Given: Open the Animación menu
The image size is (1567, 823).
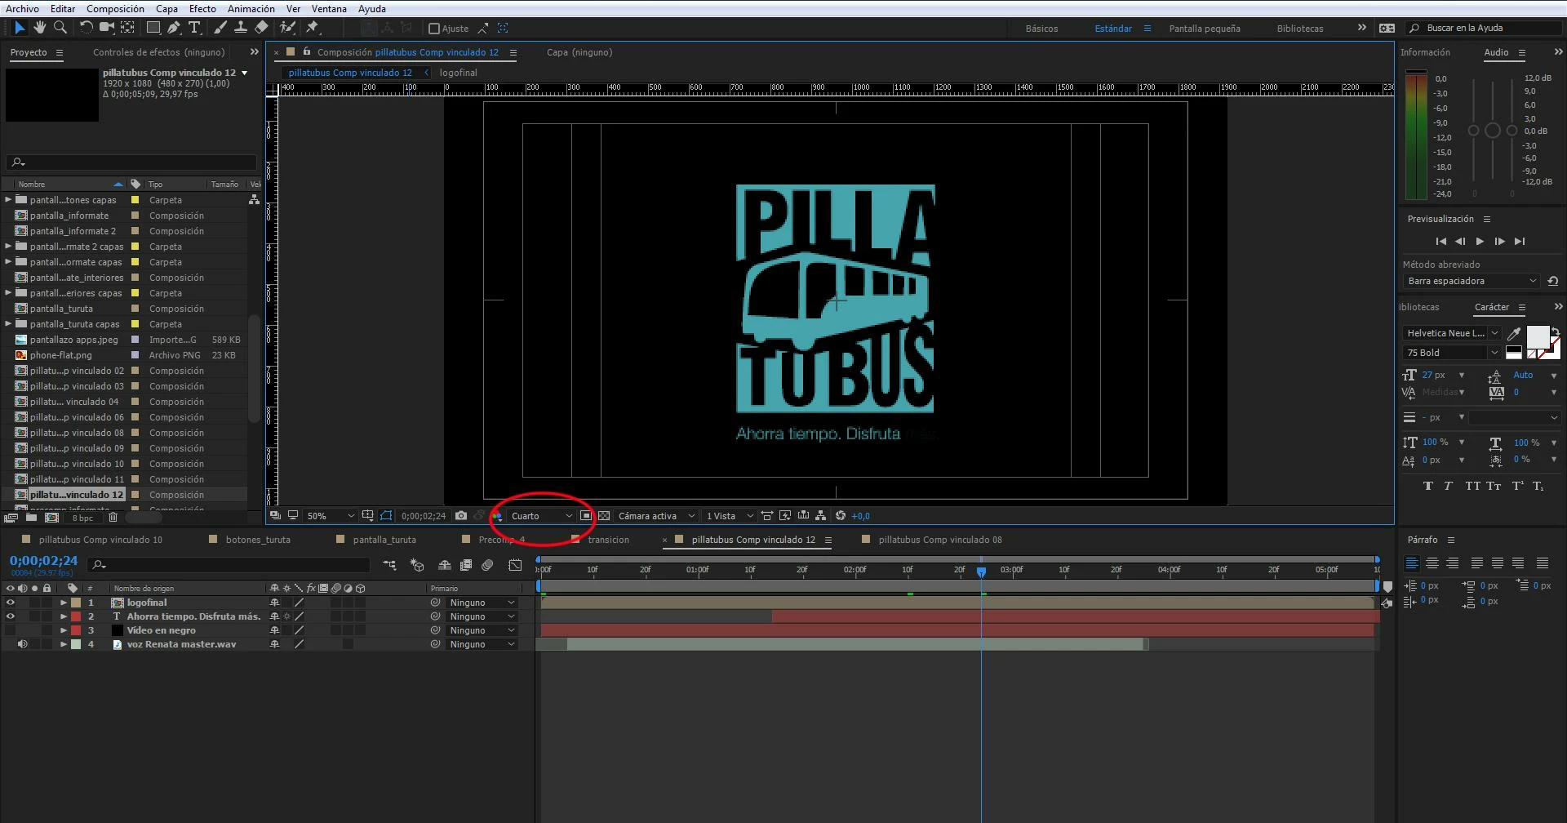Looking at the screenshot, I should click(251, 8).
